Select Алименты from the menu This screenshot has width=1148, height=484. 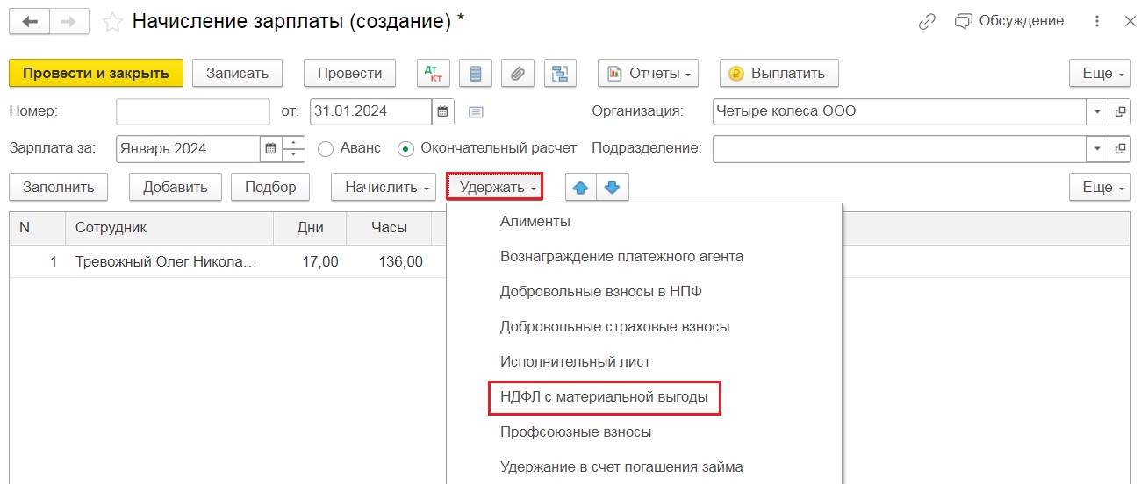point(535,222)
